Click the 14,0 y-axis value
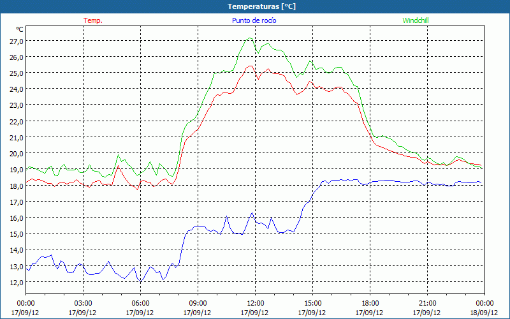This screenshot has width=510, height=319. point(17,250)
